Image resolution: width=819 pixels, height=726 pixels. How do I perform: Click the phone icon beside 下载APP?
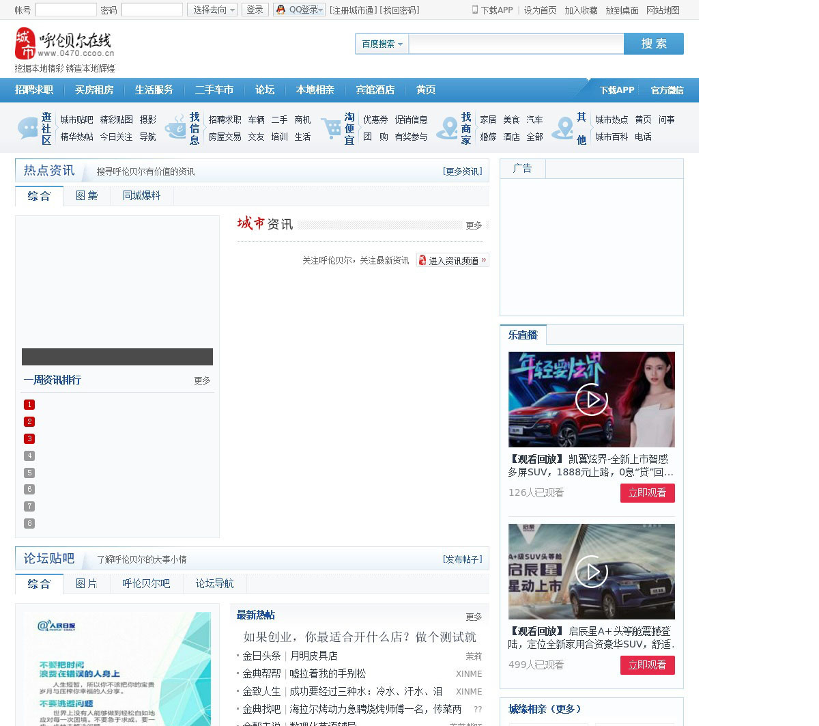point(475,10)
